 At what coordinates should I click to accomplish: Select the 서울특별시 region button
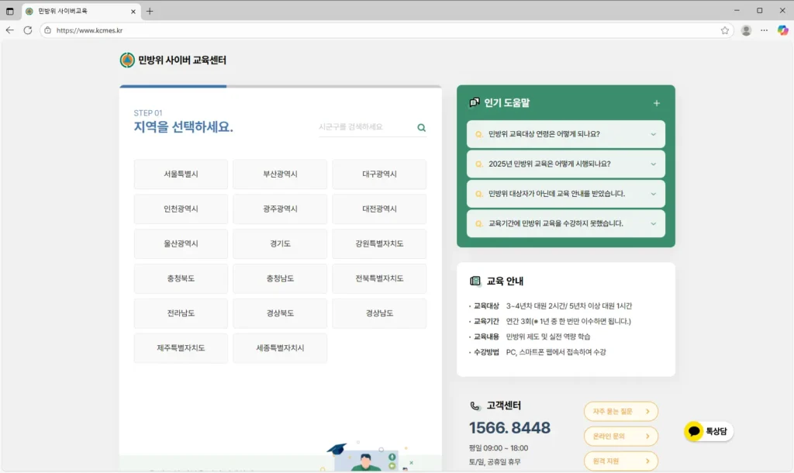[181, 174]
